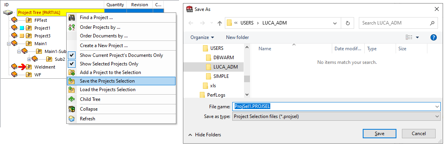445x148 pixels.
Task: Go up one folder level with the up arrow
Action: click(220, 23)
